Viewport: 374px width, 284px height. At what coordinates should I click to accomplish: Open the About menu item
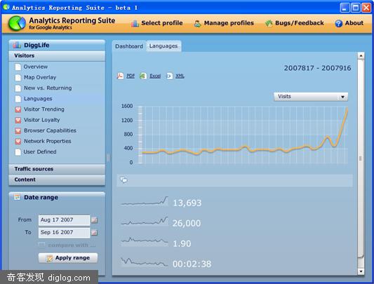tap(349, 23)
